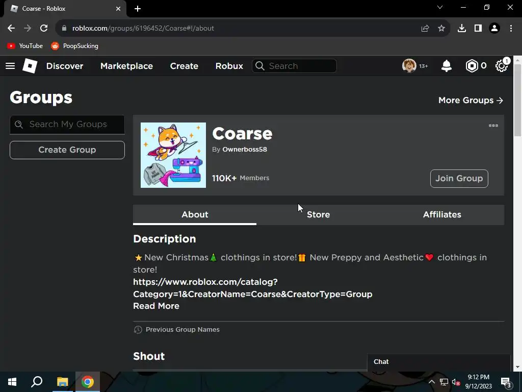Switch to the About tab
Viewport: 522px width, 392px height.
195,215
